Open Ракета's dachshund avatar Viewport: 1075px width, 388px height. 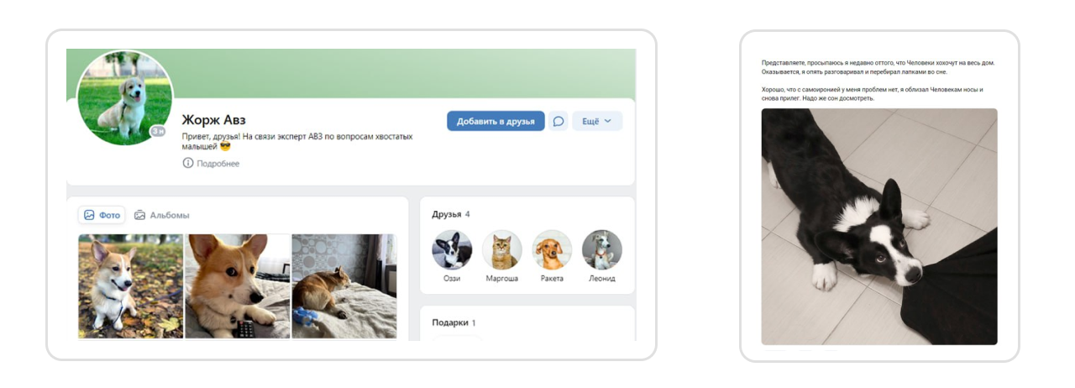coord(552,249)
